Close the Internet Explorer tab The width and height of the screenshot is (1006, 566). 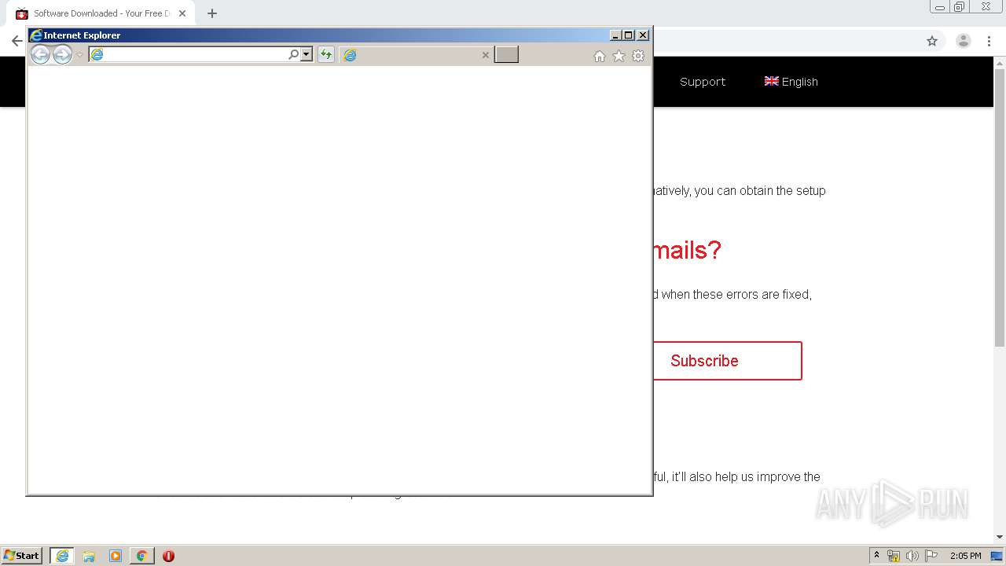click(x=485, y=55)
